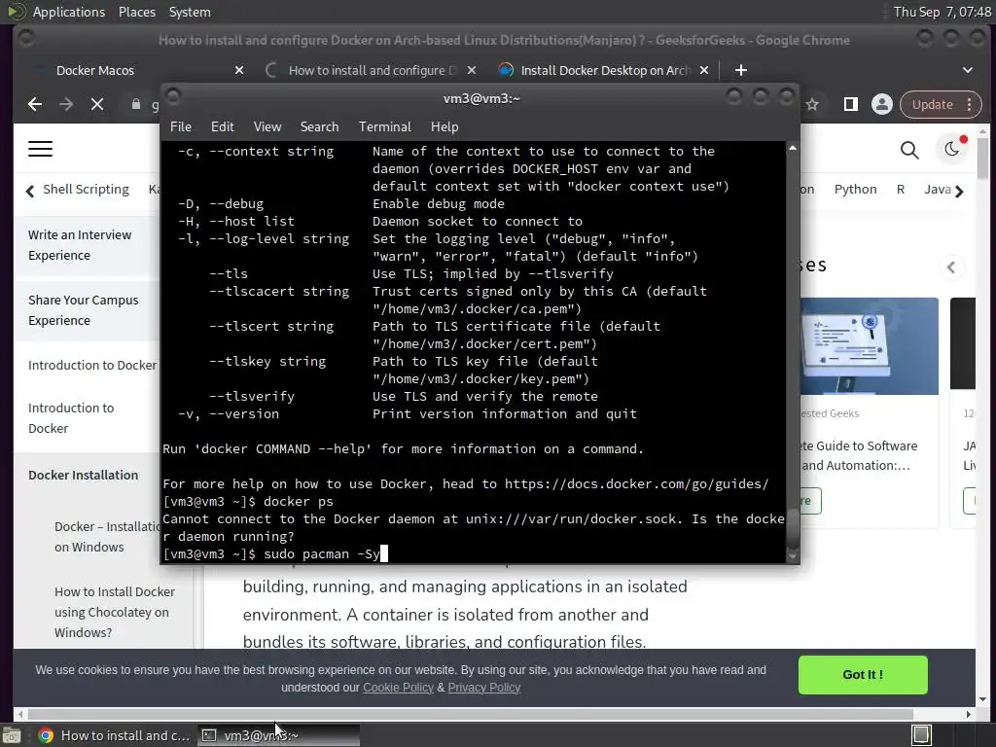Open Chrome three-dot menu next to Update
Image resolution: width=996 pixels, height=747 pixels.
tap(970, 104)
